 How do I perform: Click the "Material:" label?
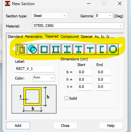[x=13, y=26]
